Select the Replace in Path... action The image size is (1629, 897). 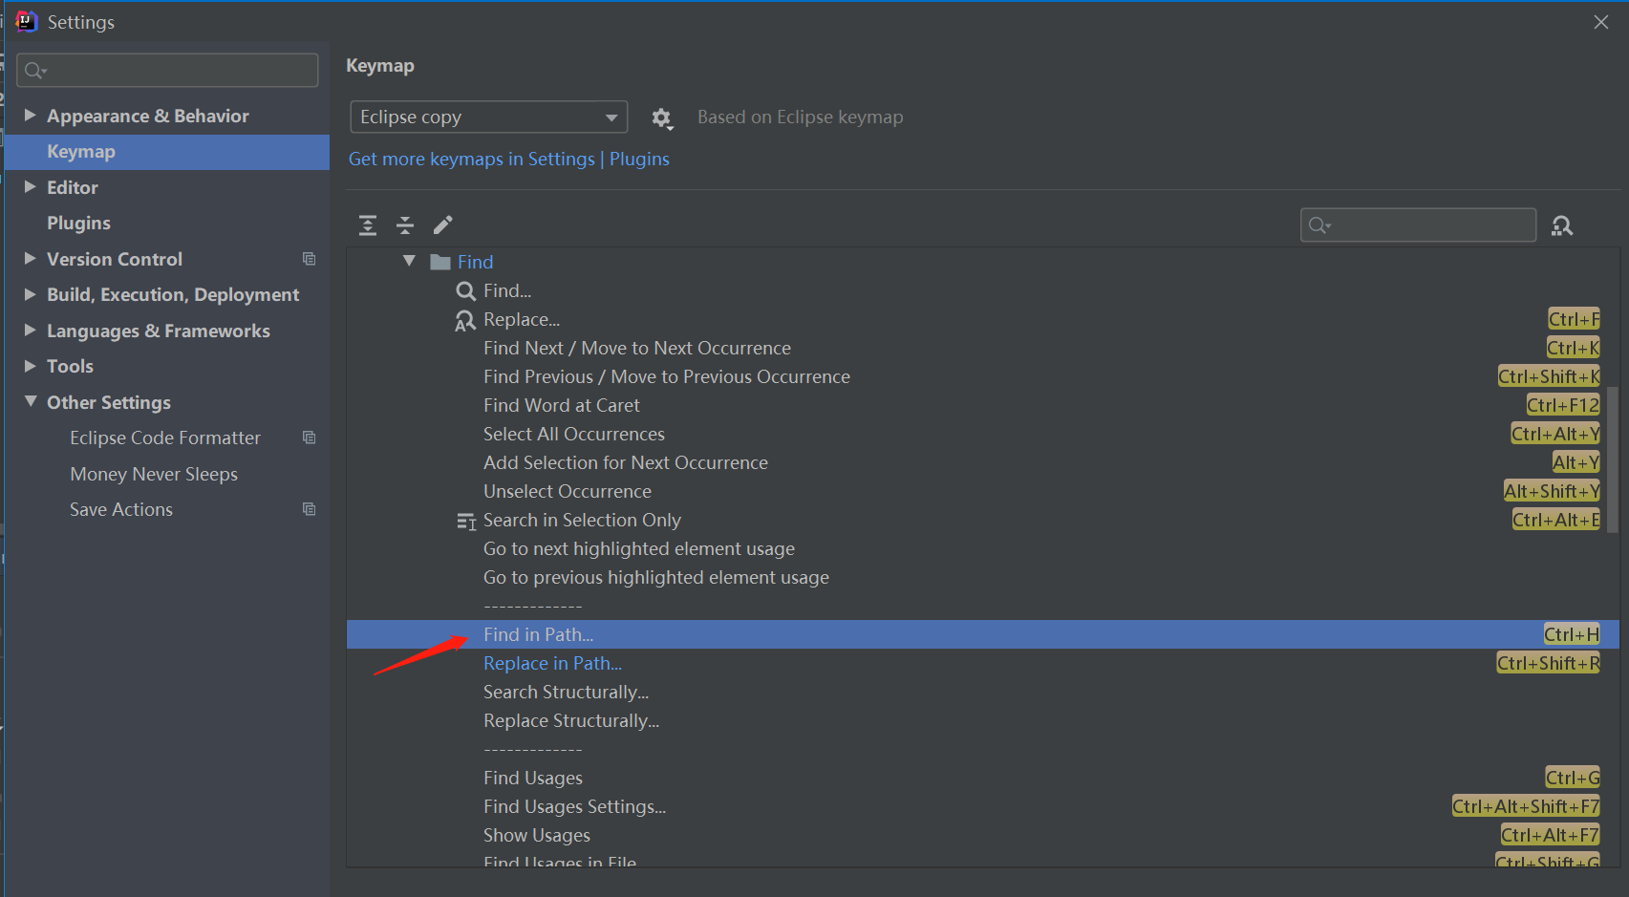552,663
